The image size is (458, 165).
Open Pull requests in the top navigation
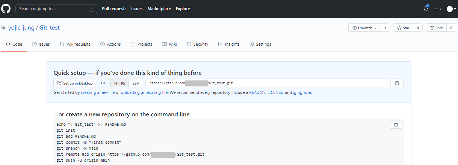(x=114, y=9)
